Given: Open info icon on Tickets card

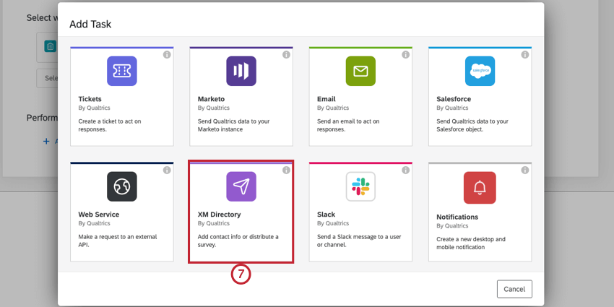Looking at the screenshot, I should pyautogui.click(x=167, y=55).
